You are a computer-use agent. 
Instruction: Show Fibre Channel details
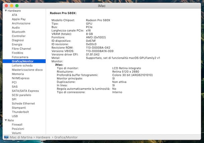point(21,49)
